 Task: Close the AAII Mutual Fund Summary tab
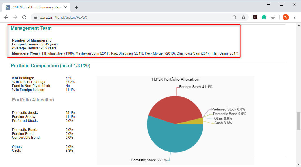[x=66, y=7]
